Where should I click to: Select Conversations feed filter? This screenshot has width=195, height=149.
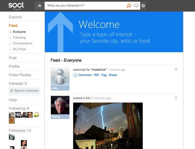pos(23,43)
